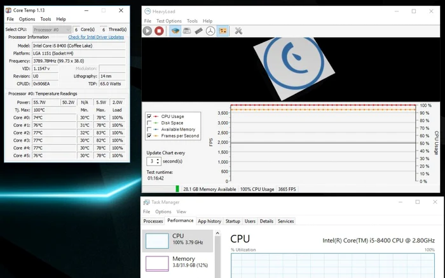Click the Core Temp title bar icon
This screenshot has height=278, width=445.
[8, 11]
